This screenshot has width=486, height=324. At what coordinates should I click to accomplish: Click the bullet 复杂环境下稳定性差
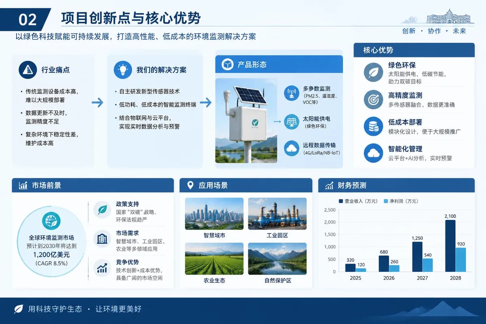pyautogui.click(x=51, y=135)
